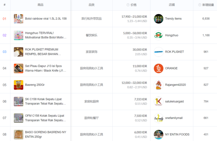Viewport: 217px width, 141px height.
Task: Click the Trendy items store logo
Action: [158, 19]
